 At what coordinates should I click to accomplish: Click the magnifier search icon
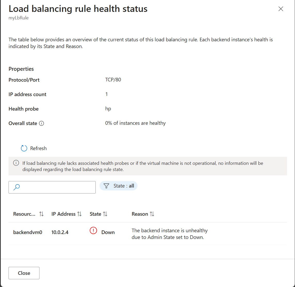[x=17, y=187]
